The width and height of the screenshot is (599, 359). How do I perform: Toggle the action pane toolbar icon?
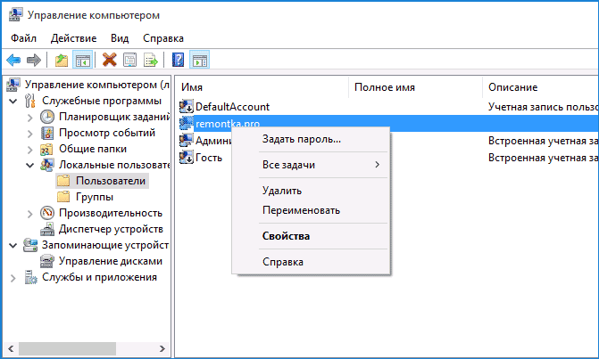199,61
